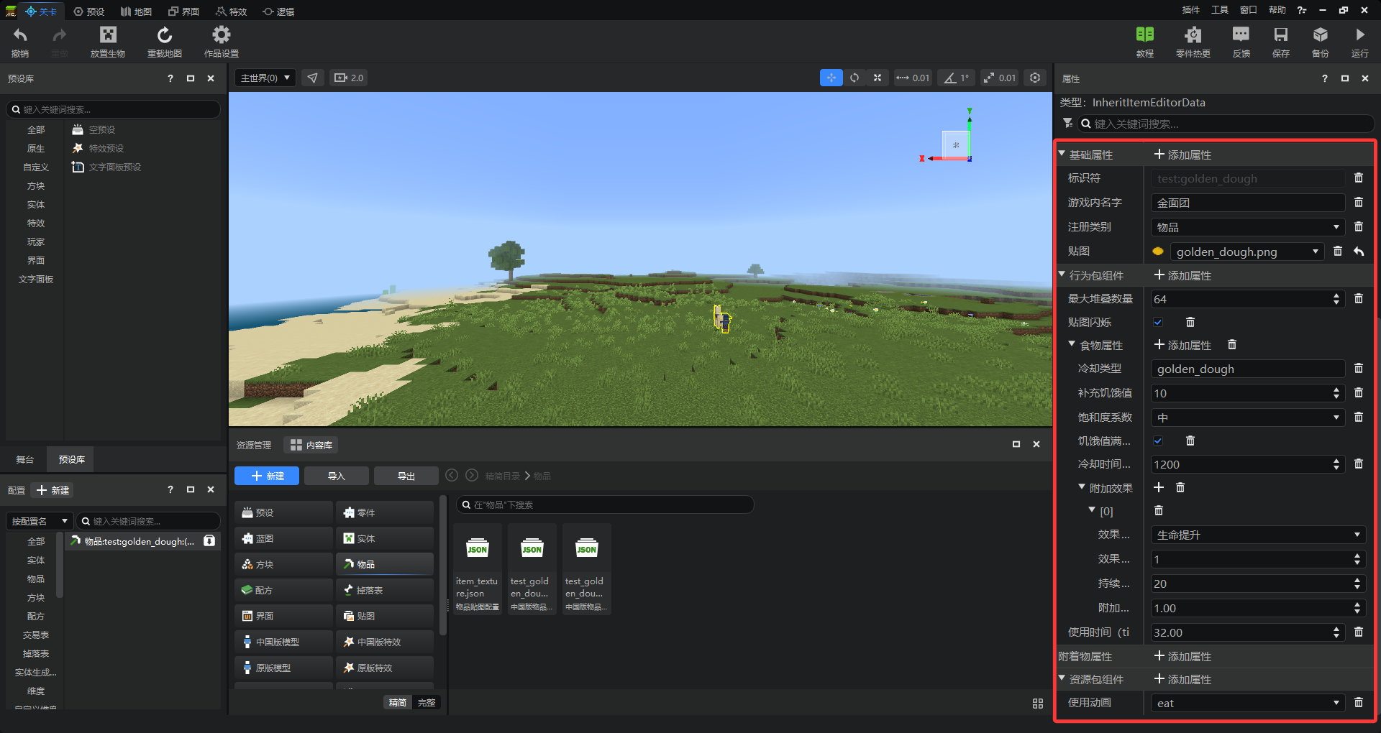Viewport: 1381px width, 733px height.
Task: Collapse the 行为包组件 section
Action: click(x=1062, y=275)
